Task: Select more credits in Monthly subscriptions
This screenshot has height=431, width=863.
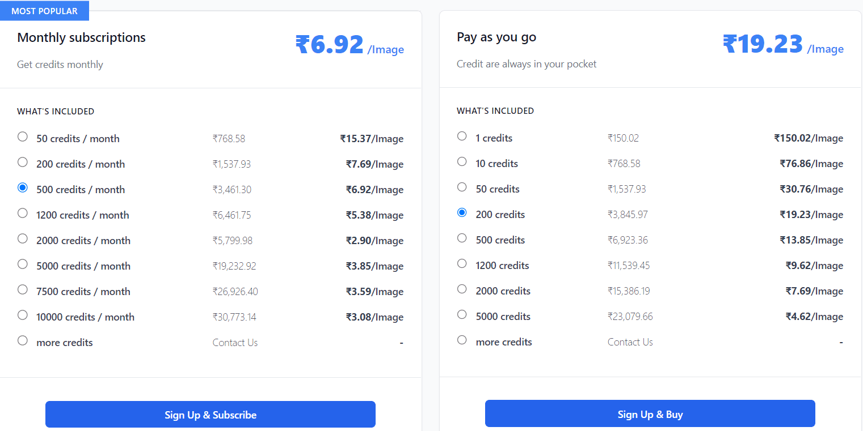Action: (x=23, y=340)
